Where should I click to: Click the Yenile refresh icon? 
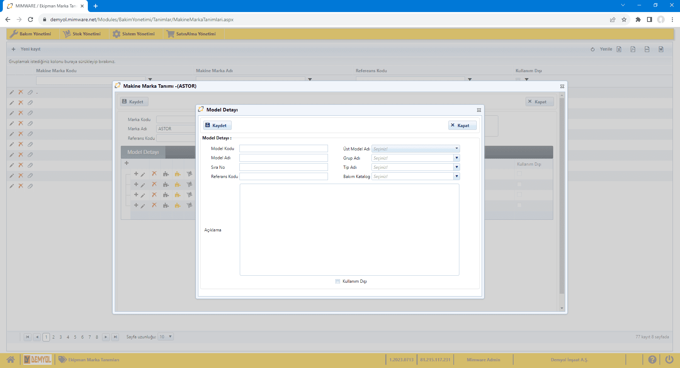tap(593, 49)
